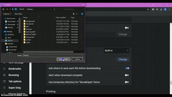The width and height of the screenshot is (172, 97).
Task: Open browser extensions grid icon
Action: 153,9
